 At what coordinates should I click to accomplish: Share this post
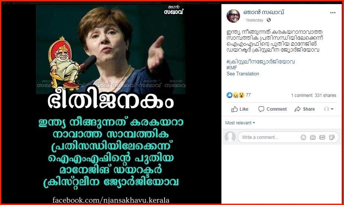coord(305,109)
